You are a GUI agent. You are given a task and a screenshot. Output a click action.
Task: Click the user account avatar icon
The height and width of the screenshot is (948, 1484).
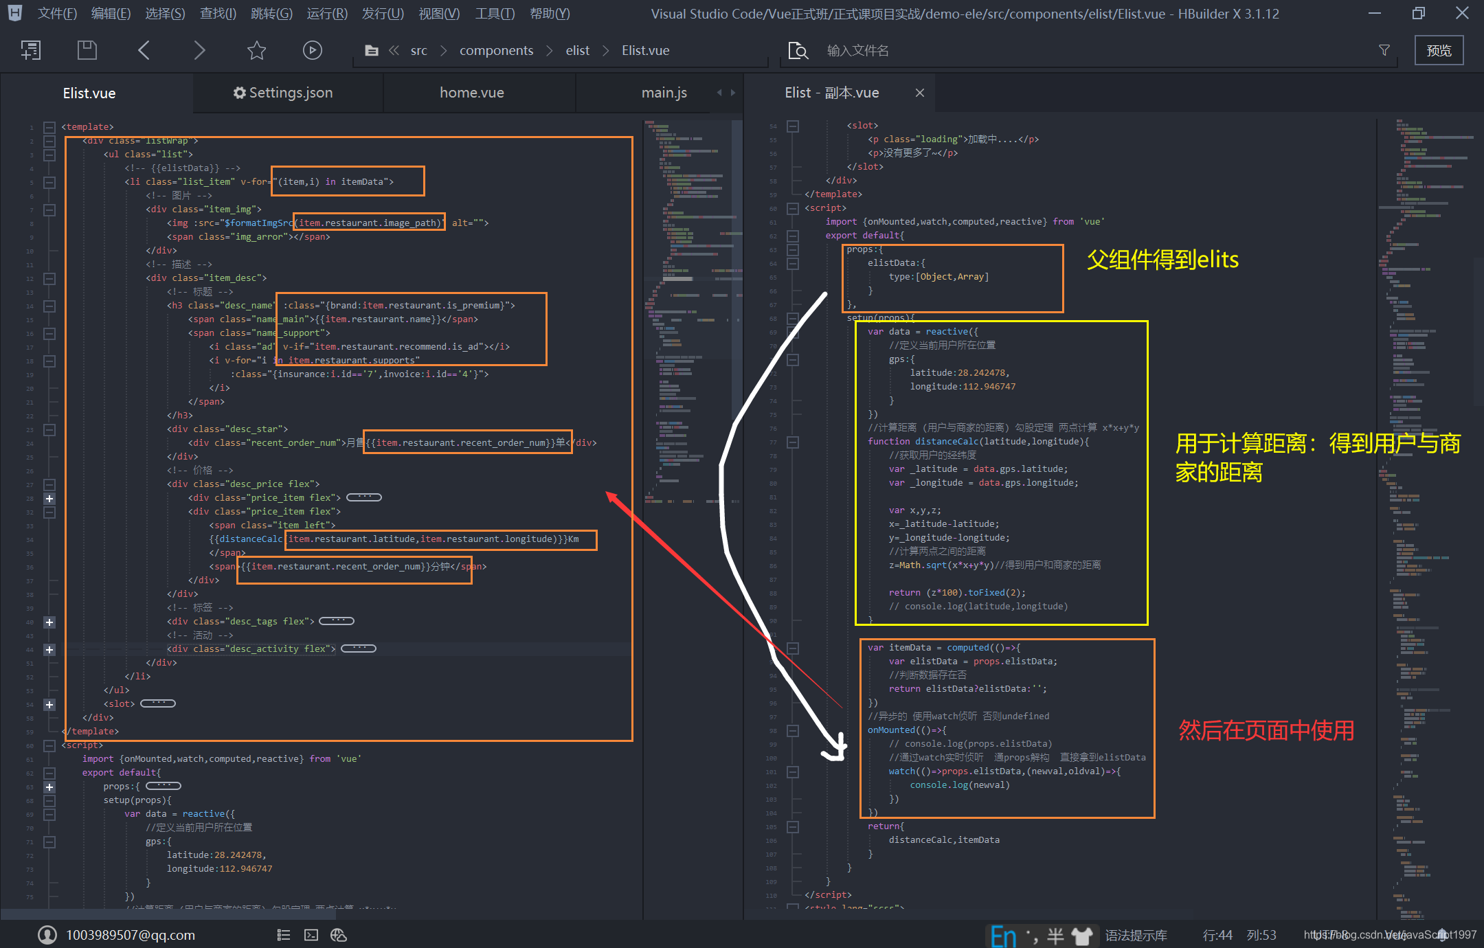pos(47,934)
